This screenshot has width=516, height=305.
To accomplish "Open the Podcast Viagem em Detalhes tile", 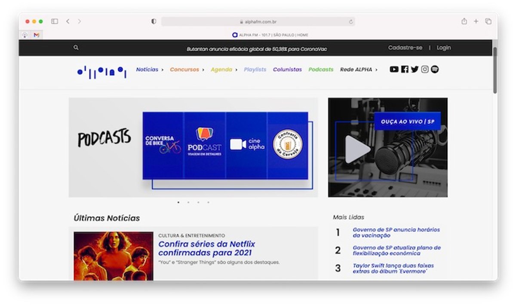I will pos(205,145).
